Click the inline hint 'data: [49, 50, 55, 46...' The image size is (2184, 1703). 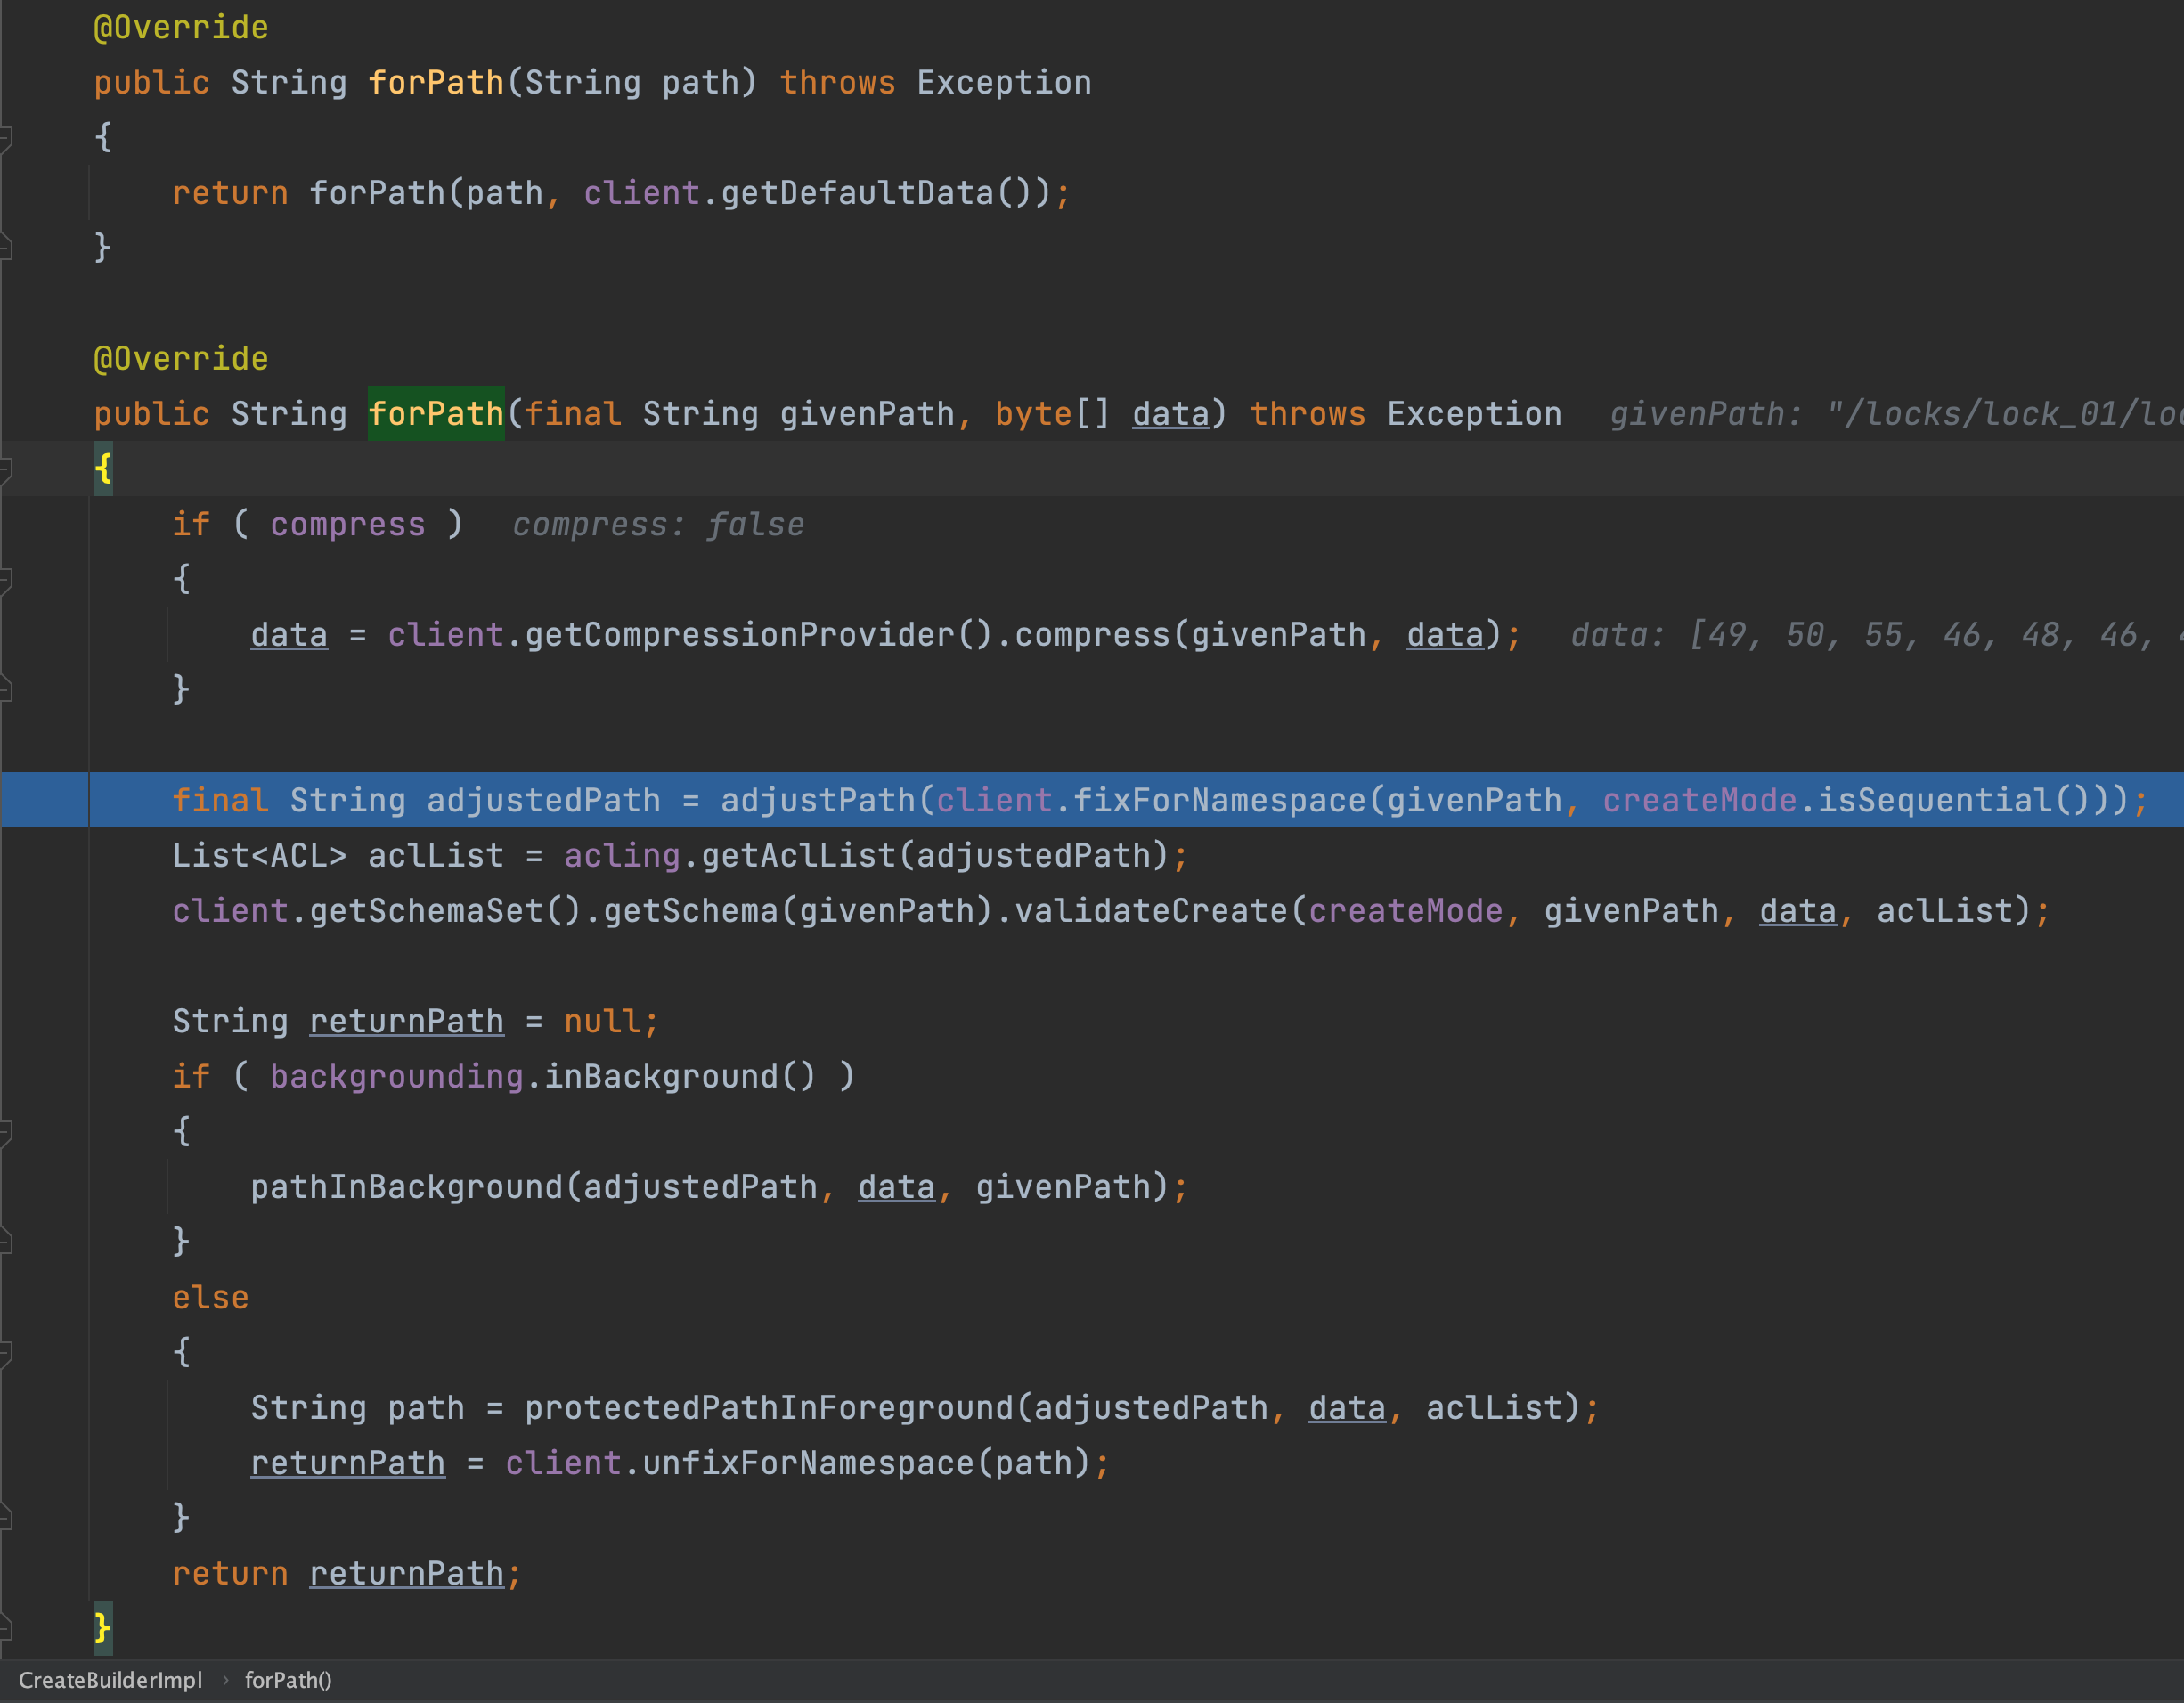pos(1876,635)
